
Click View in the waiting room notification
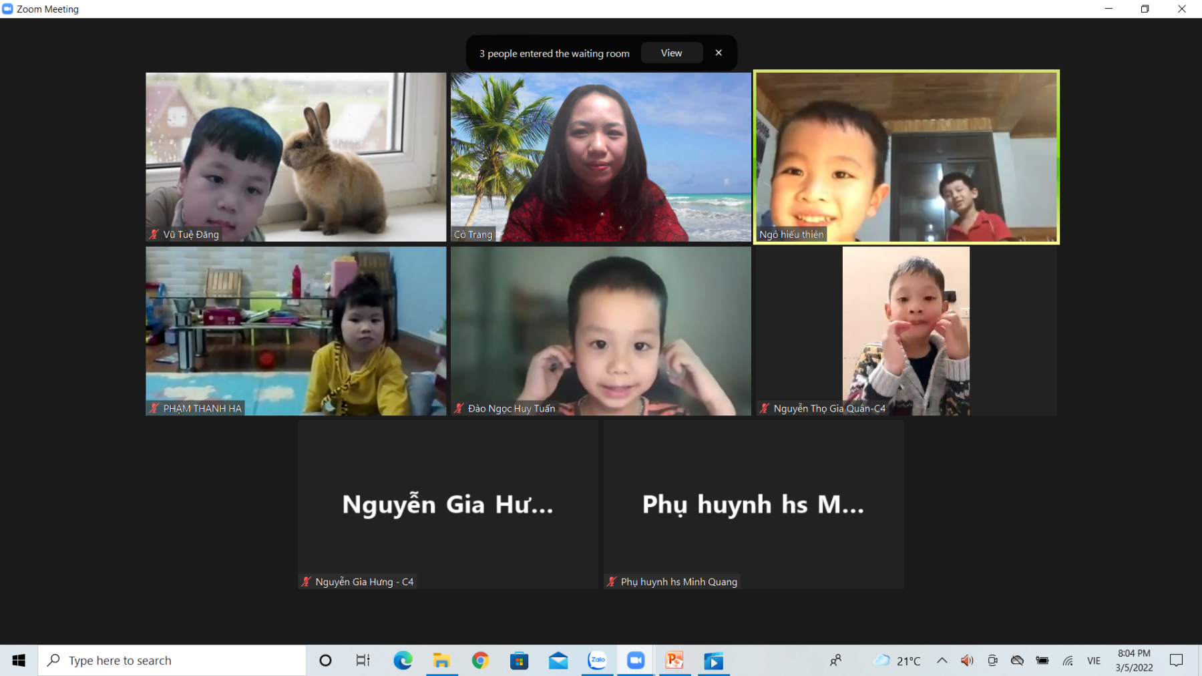[671, 53]
